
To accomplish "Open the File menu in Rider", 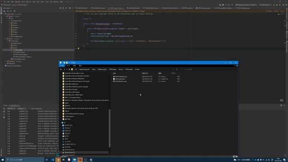I will click(5, 2).
